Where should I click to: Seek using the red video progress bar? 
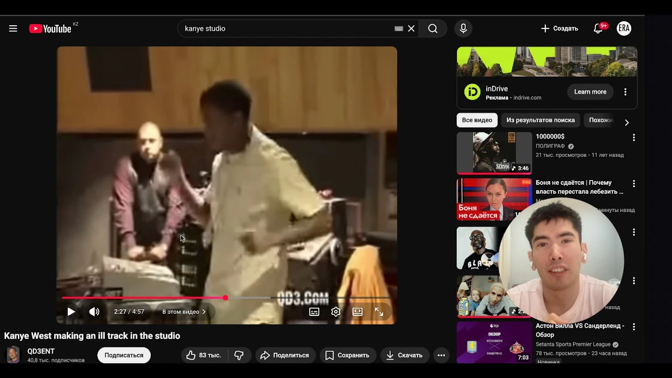[227, 298]
